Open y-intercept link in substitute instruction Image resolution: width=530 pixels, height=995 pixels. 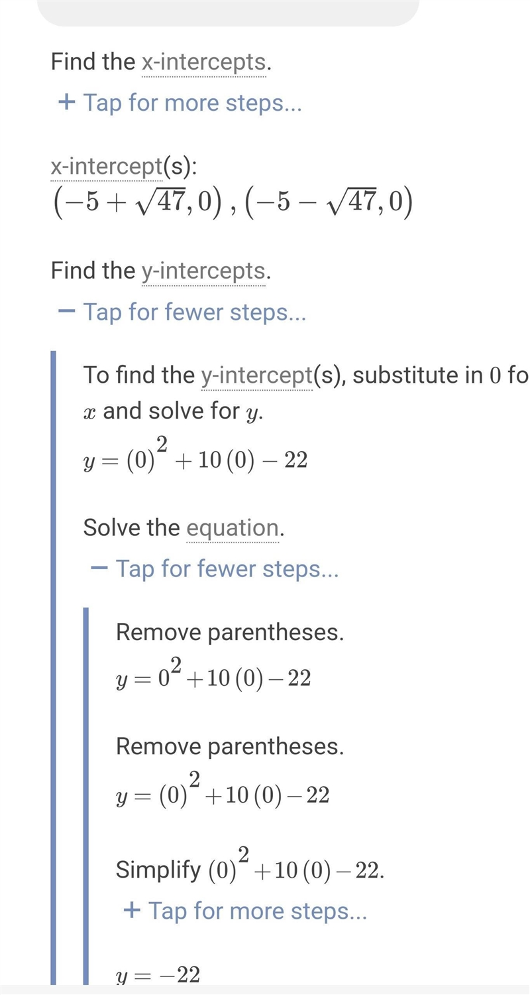(256, 375)
